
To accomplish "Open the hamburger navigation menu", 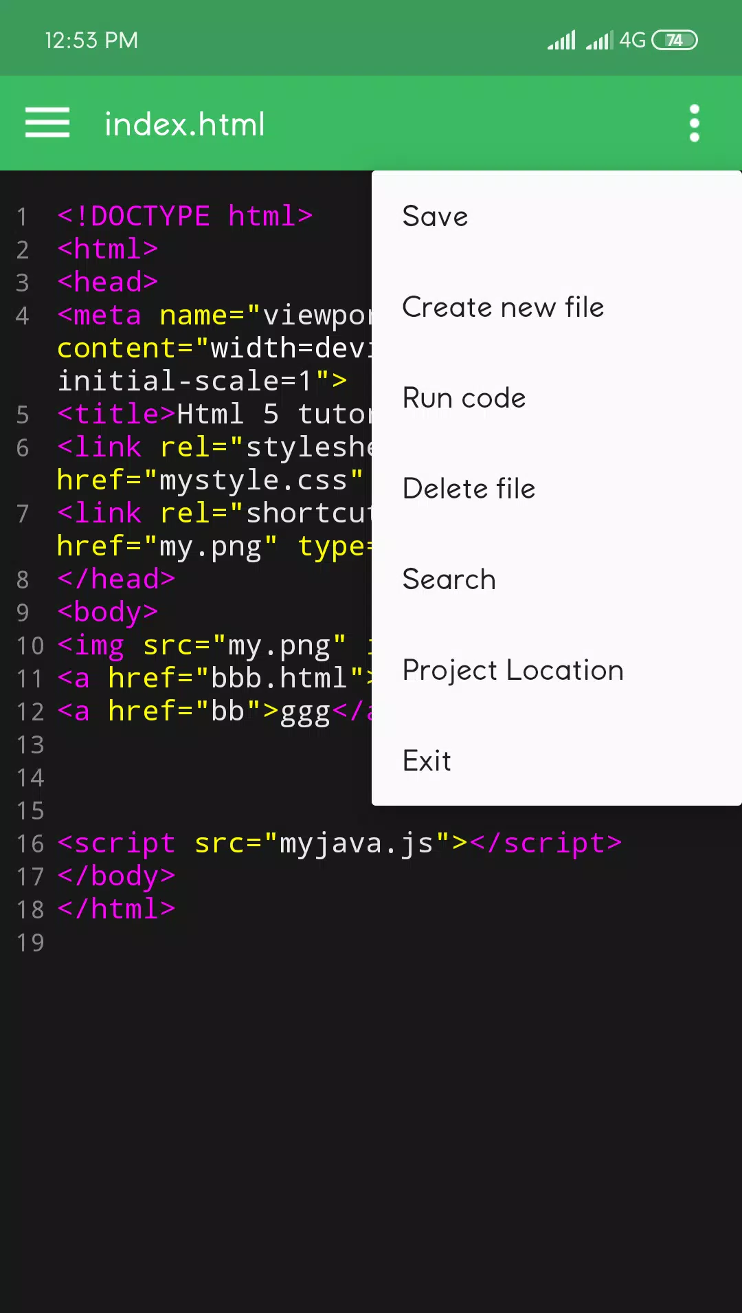I will (x=47, y=123).
